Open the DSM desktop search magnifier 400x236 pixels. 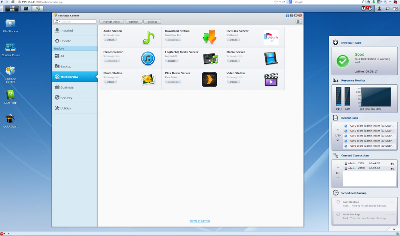pyautogui.click(x=387, y=9)
